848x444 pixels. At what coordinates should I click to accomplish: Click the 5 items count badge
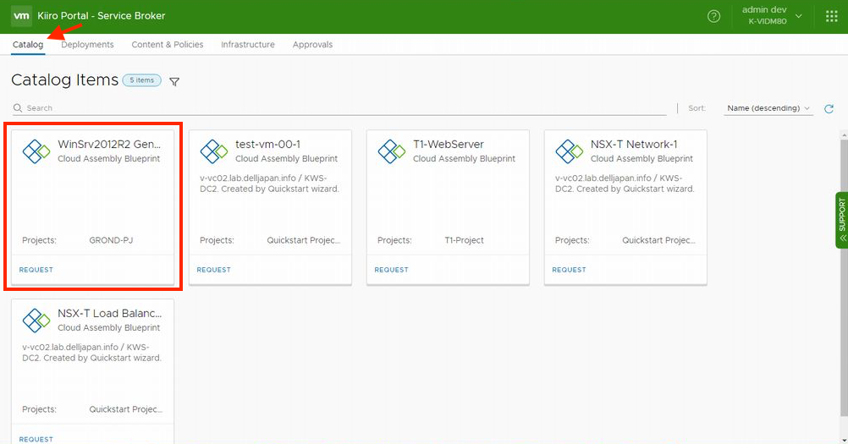pyautogui.click(x=141, y=80)
